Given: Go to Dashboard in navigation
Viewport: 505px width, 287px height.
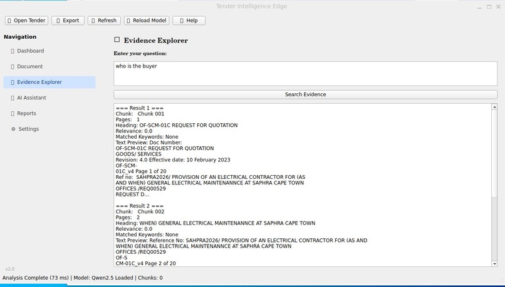Looking at the screenshot, I should (49, 51).
